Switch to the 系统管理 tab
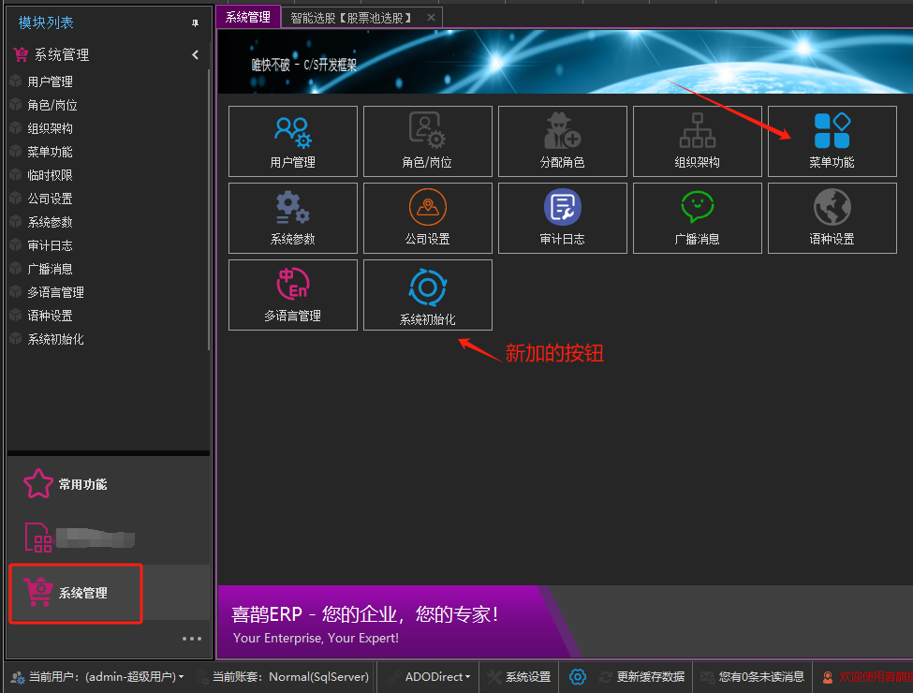The height and width of the screenshot is (693, 913). 248,18
